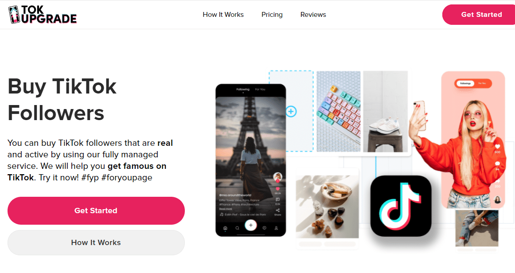
Task: Click the gray How It Works button
Action: [x=96, y=242]
